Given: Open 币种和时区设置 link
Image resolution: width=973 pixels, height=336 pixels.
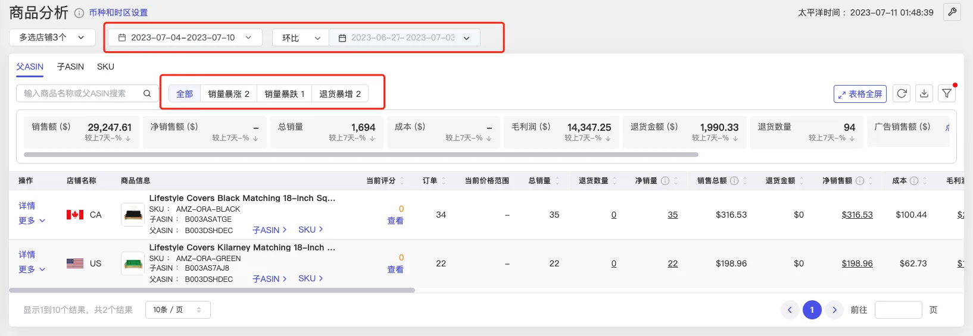Looking at the screenshot, I should 118,12.
